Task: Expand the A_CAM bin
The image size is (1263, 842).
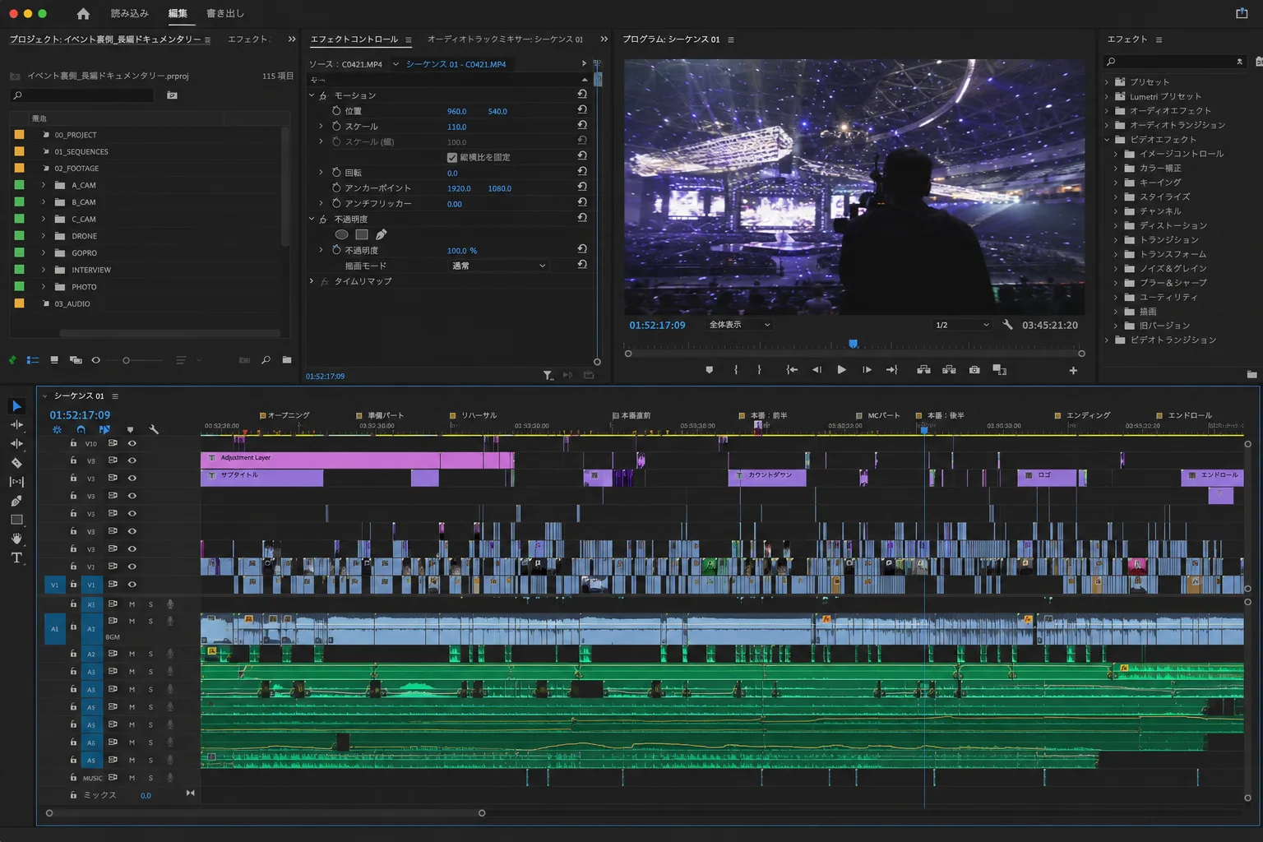Action: [x=44, y=186]
